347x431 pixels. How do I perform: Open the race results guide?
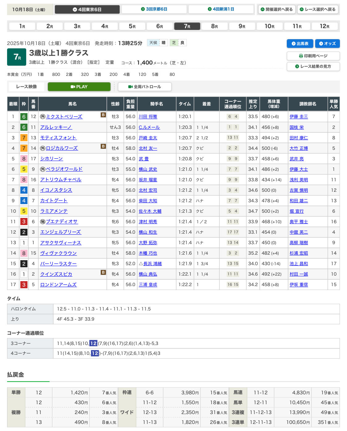point(313,66)
